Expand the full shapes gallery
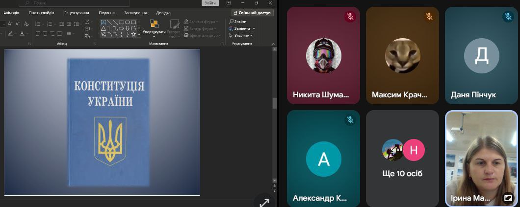 click(139, 34)
